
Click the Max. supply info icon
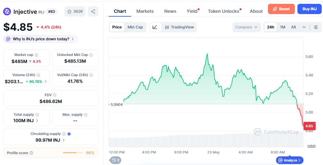click(86, 115)
